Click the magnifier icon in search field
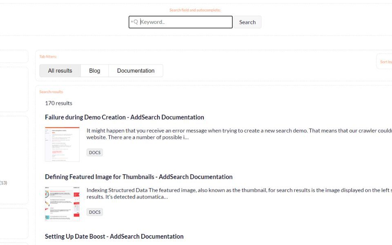 pyautogui.click(x=134, y=22)
